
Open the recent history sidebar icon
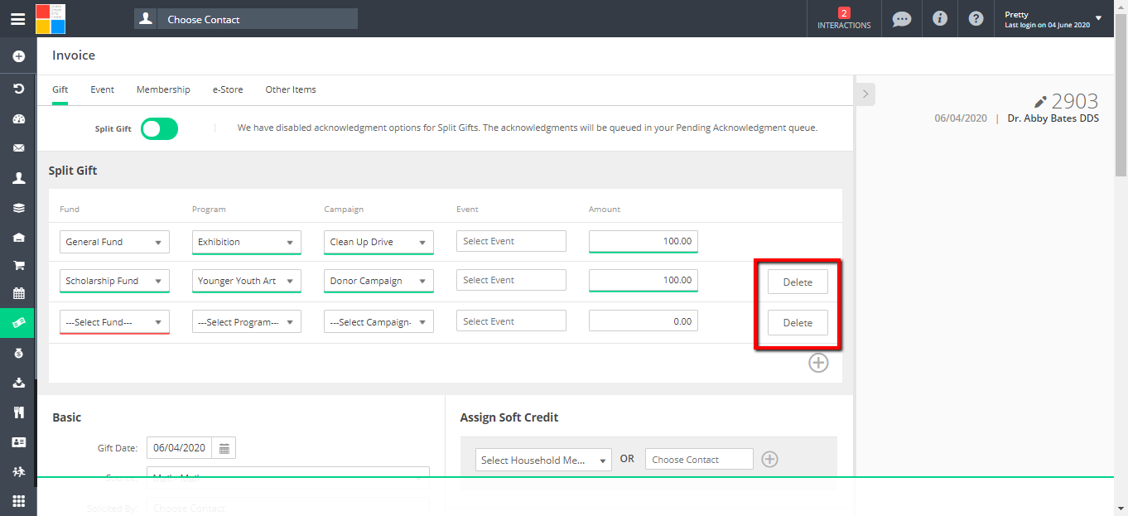[18, 88]
